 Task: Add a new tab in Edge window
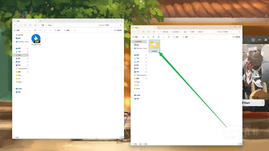41,21
